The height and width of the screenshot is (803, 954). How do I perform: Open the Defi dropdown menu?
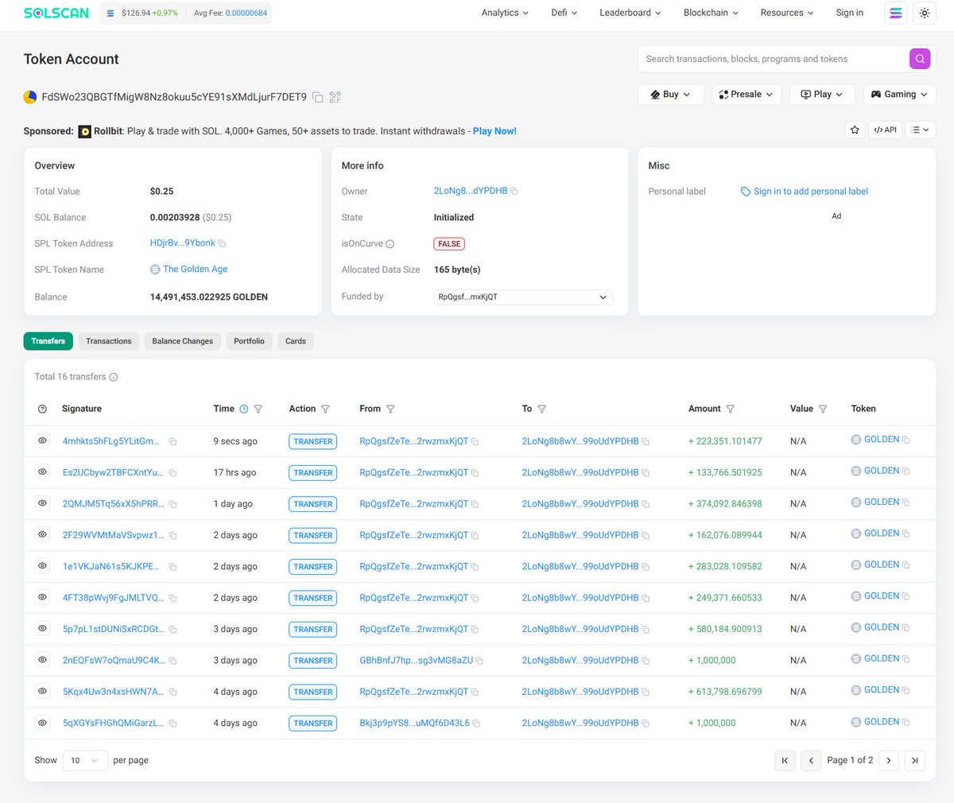[x=564, y=13]
